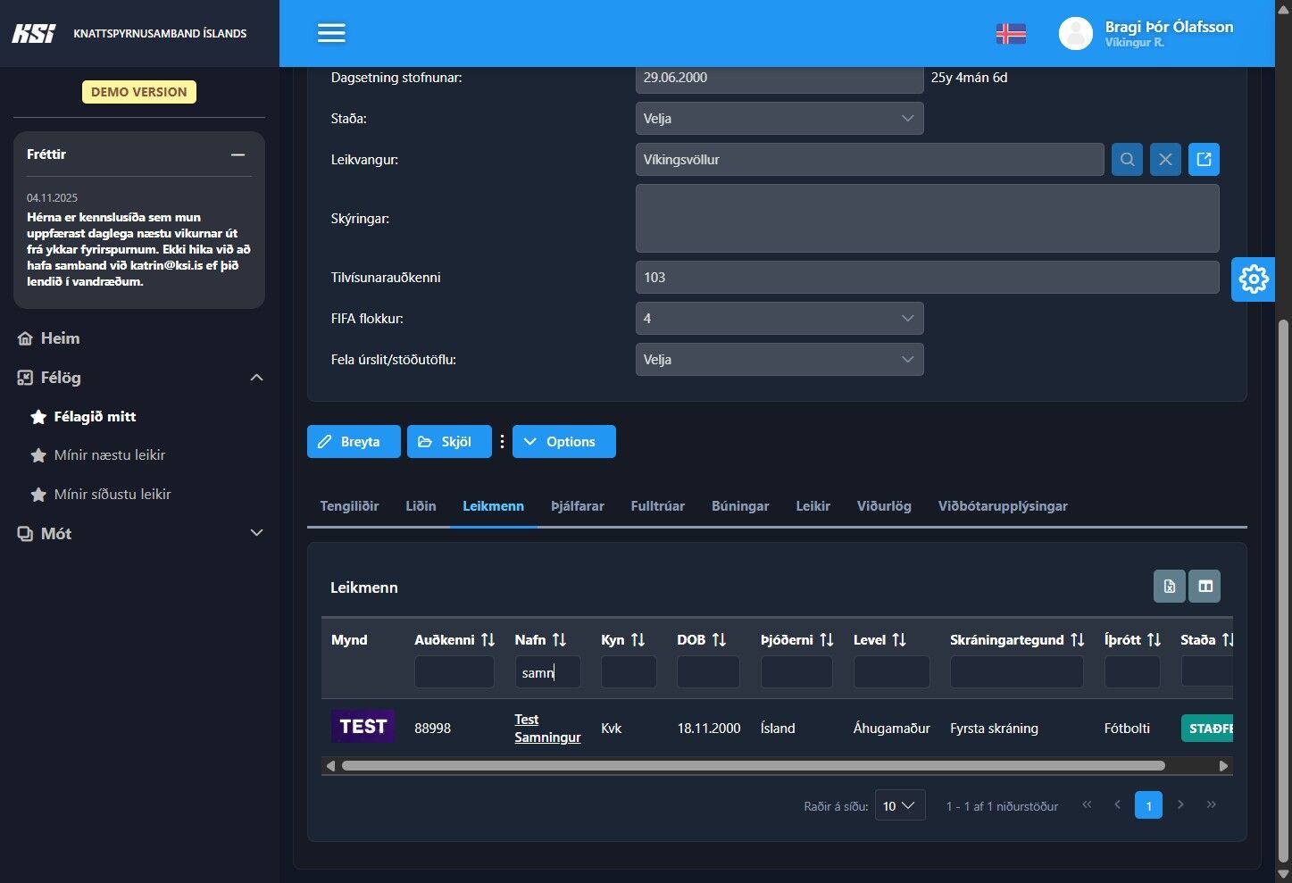The height and width of the screenshot is (883, 1292).
Task: Select page 1 pagination button
Action: click(x=1148, y=805)
